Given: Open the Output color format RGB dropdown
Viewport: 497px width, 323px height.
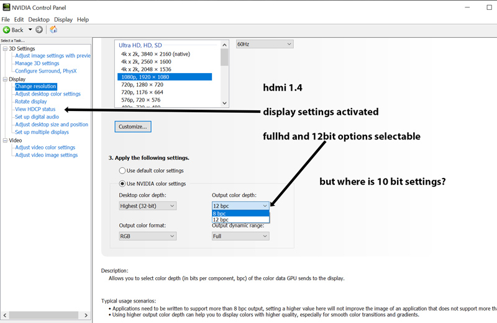Looking at the screenshot, I should coord(148,236).
